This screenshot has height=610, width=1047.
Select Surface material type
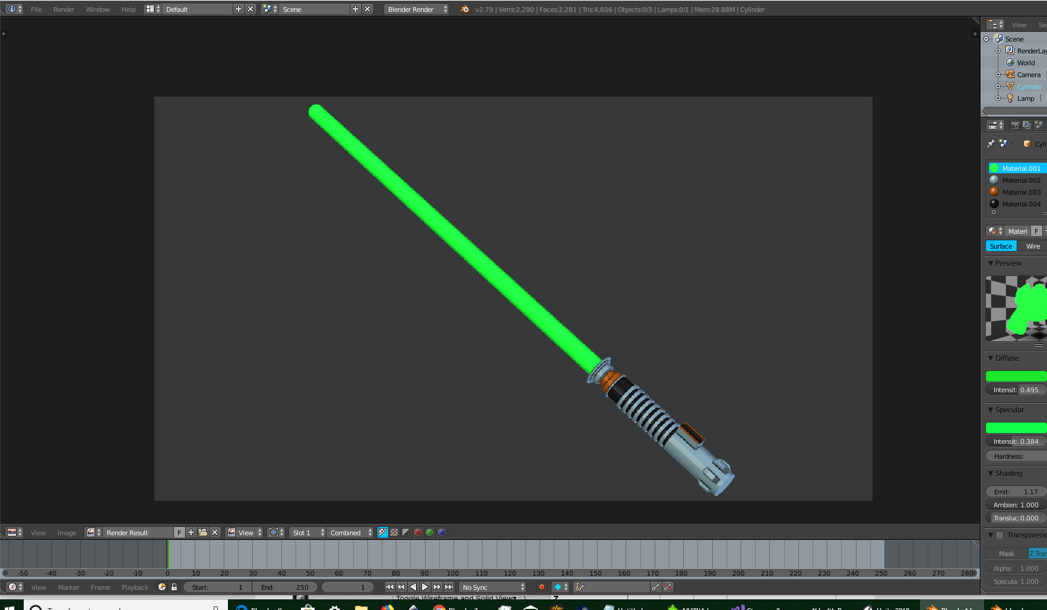coord(1001,246)
